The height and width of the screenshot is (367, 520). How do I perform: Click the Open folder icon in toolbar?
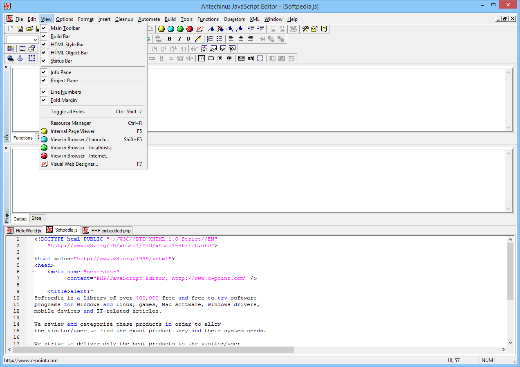29,29
